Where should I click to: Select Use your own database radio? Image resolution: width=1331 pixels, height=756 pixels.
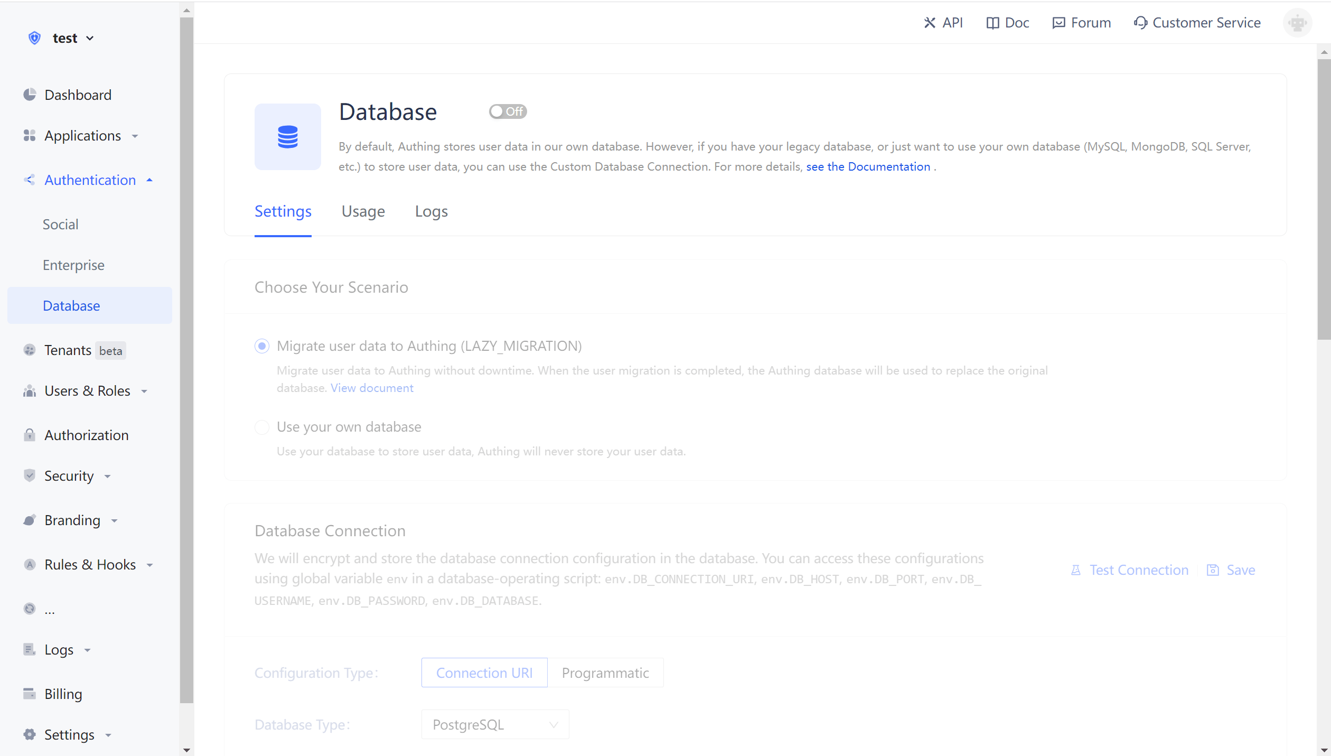(x=262, y=427)
